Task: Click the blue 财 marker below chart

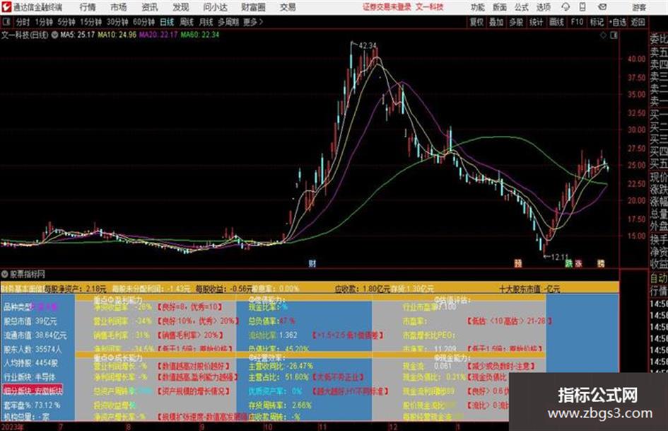Action: pyautogui.click(x=312, y=263)
